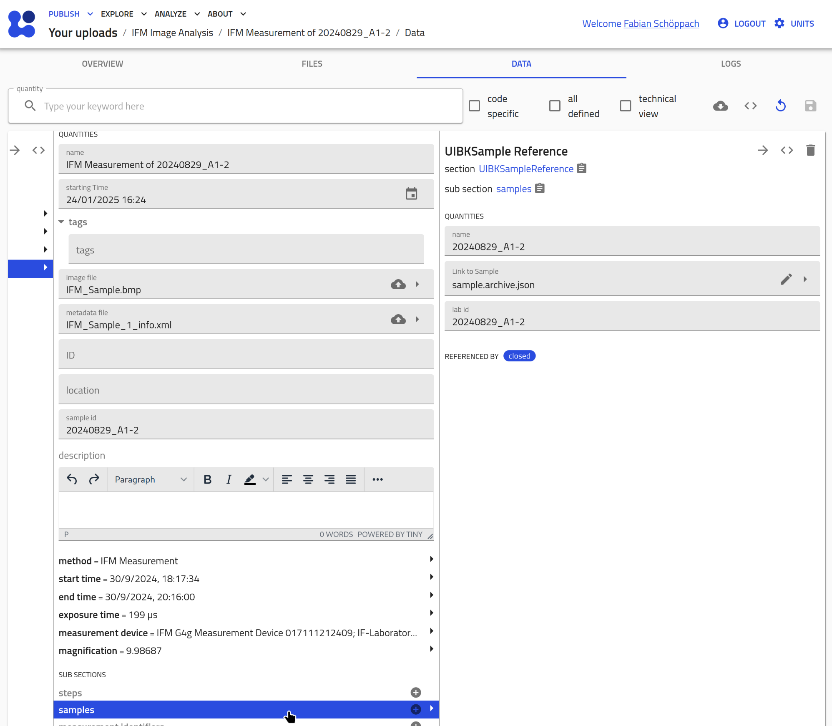Open the Paragraph format dropdown
832x726 pixels.
coord(150,479)
